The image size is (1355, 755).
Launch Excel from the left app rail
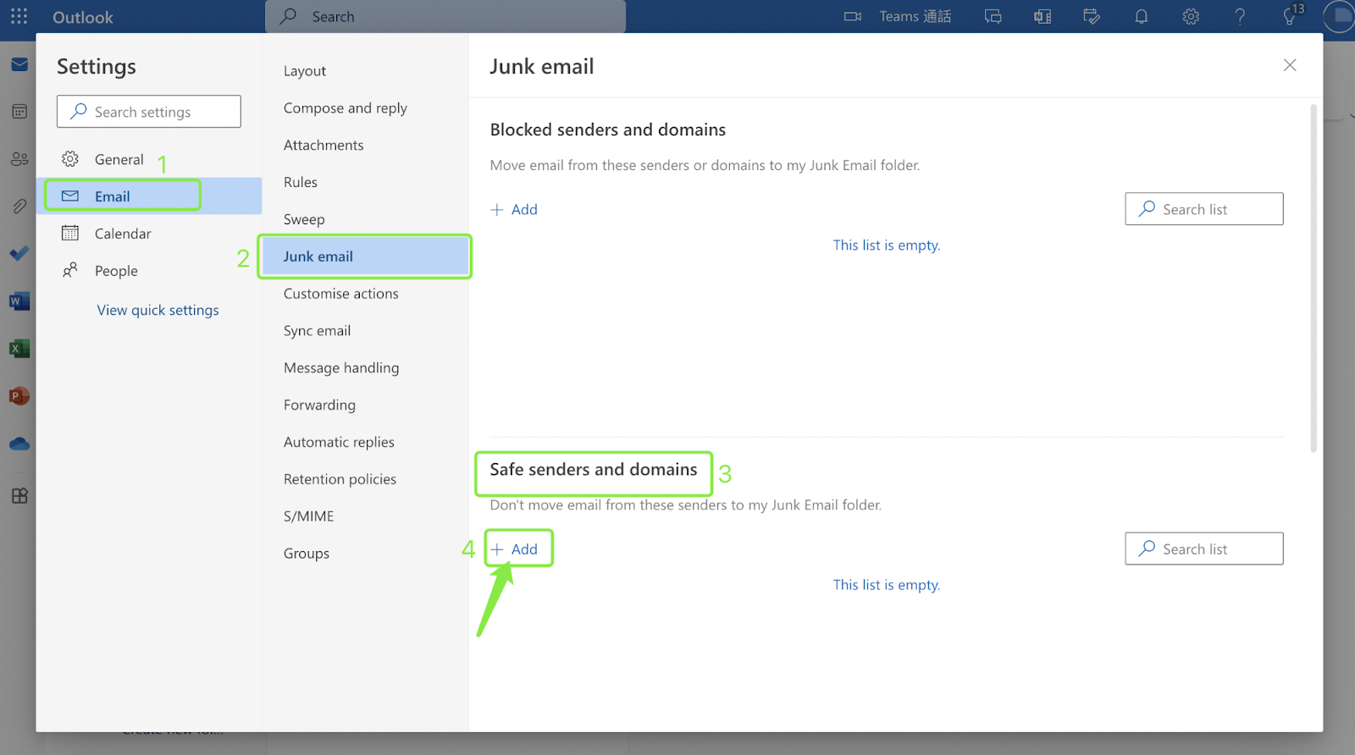[x=19, y=348]
